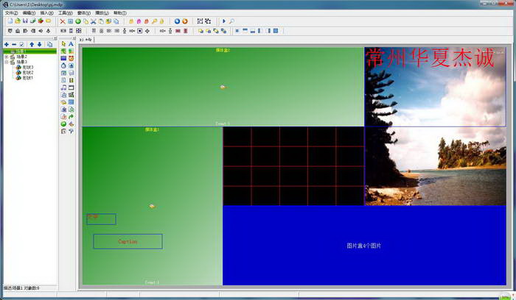
Task: Open the 帮助 menu
Action: (x=119, y=13)
